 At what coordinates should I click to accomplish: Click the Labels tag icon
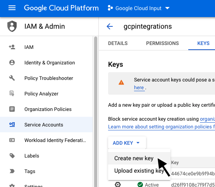click(x=12, y=156)
